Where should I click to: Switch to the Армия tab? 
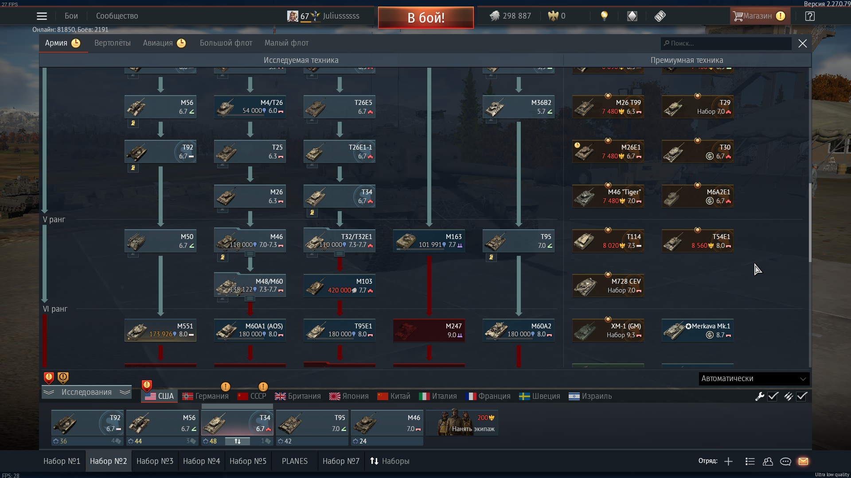[62, 43]
